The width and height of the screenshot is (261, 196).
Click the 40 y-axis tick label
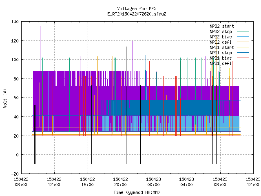(16, 117)
